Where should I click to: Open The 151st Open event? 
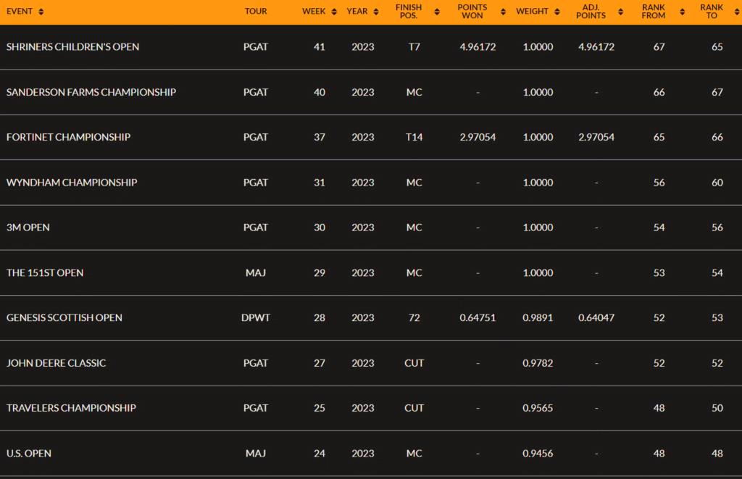point(45,273)
